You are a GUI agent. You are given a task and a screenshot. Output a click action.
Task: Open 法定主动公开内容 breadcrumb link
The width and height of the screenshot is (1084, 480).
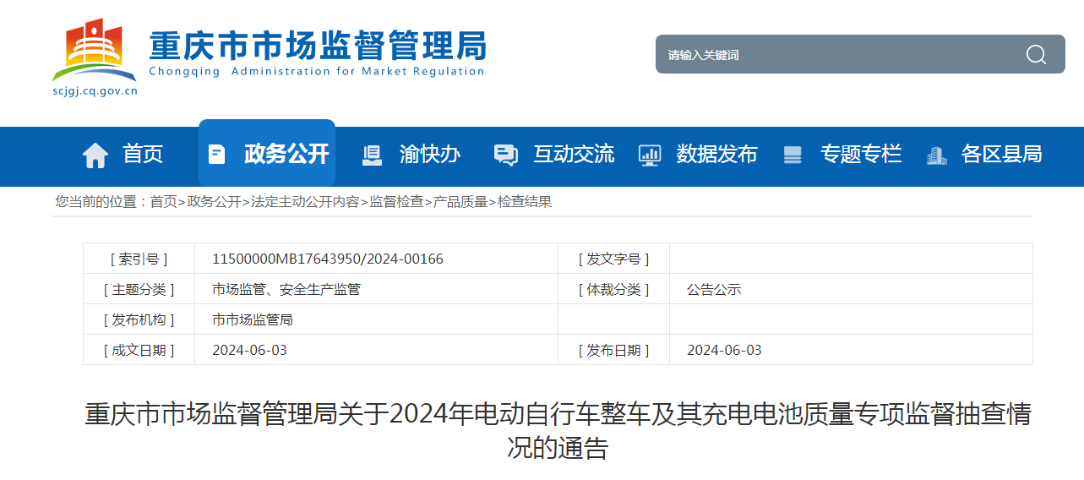pos(305,202)
